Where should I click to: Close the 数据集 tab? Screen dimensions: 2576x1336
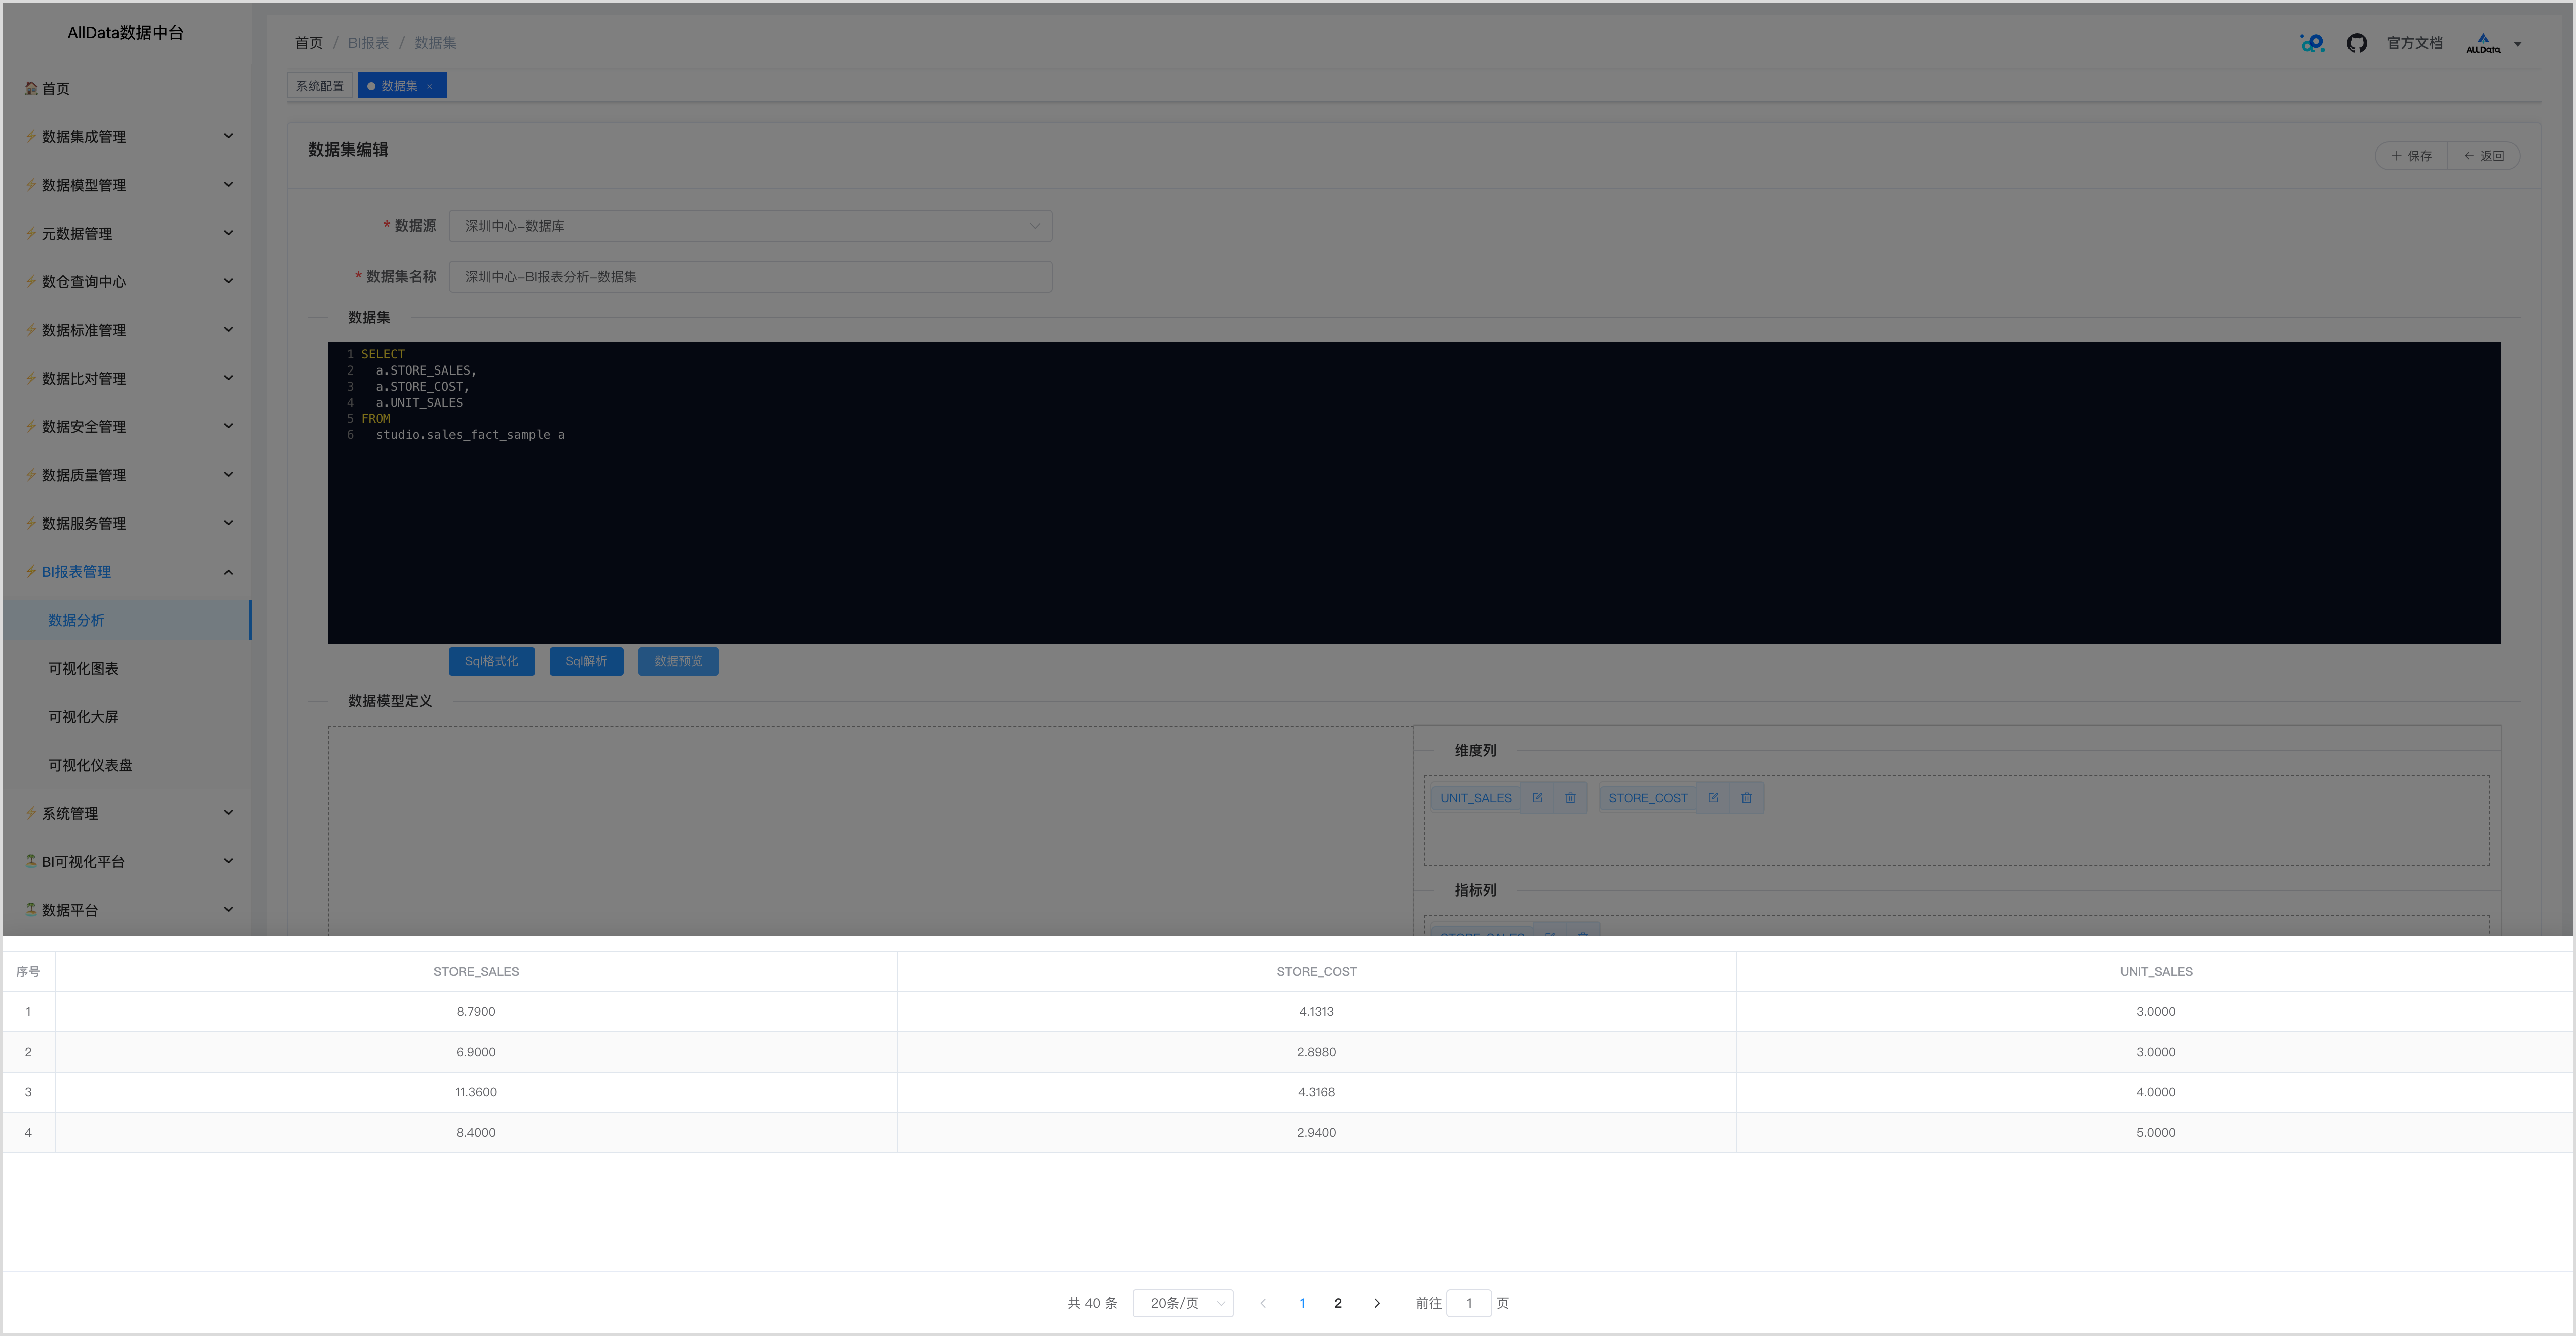[430, 86]
